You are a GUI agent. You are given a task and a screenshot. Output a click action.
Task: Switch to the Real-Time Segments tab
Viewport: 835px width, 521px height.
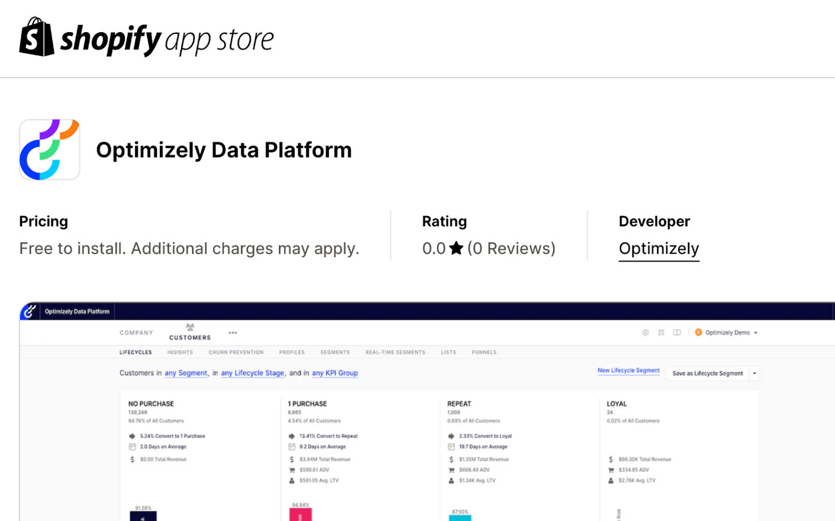pyautogui.click(x=395, y=353)
